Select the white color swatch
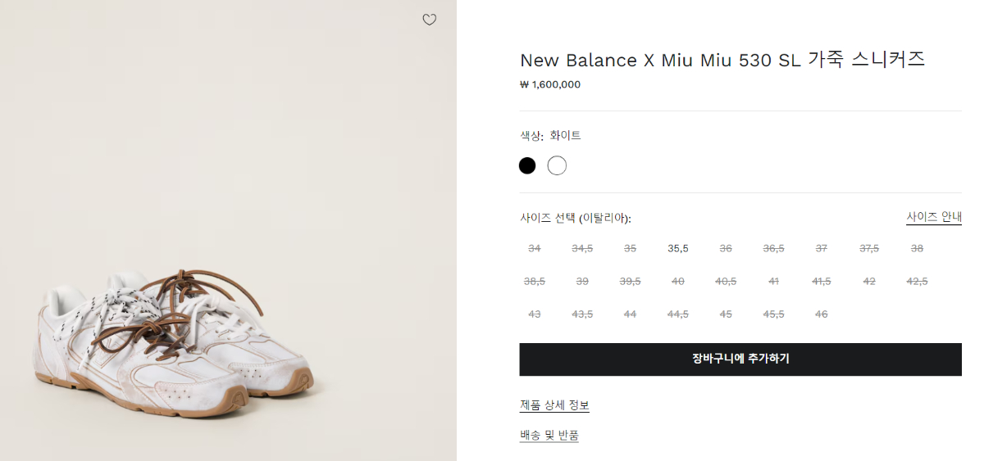The height and width of the screenshot is (461, 984). coord(557,165)
